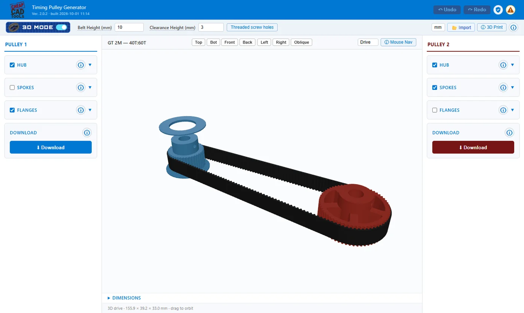The height and width of the screenshot is (313, 524).
Task: Uncheck Pulley 2 HUB checkbox
Action: point(435,65)
